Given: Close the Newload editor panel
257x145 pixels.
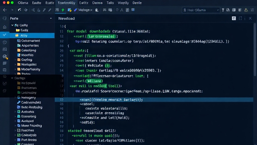Looking at the screenshot, I should (250, 18).
